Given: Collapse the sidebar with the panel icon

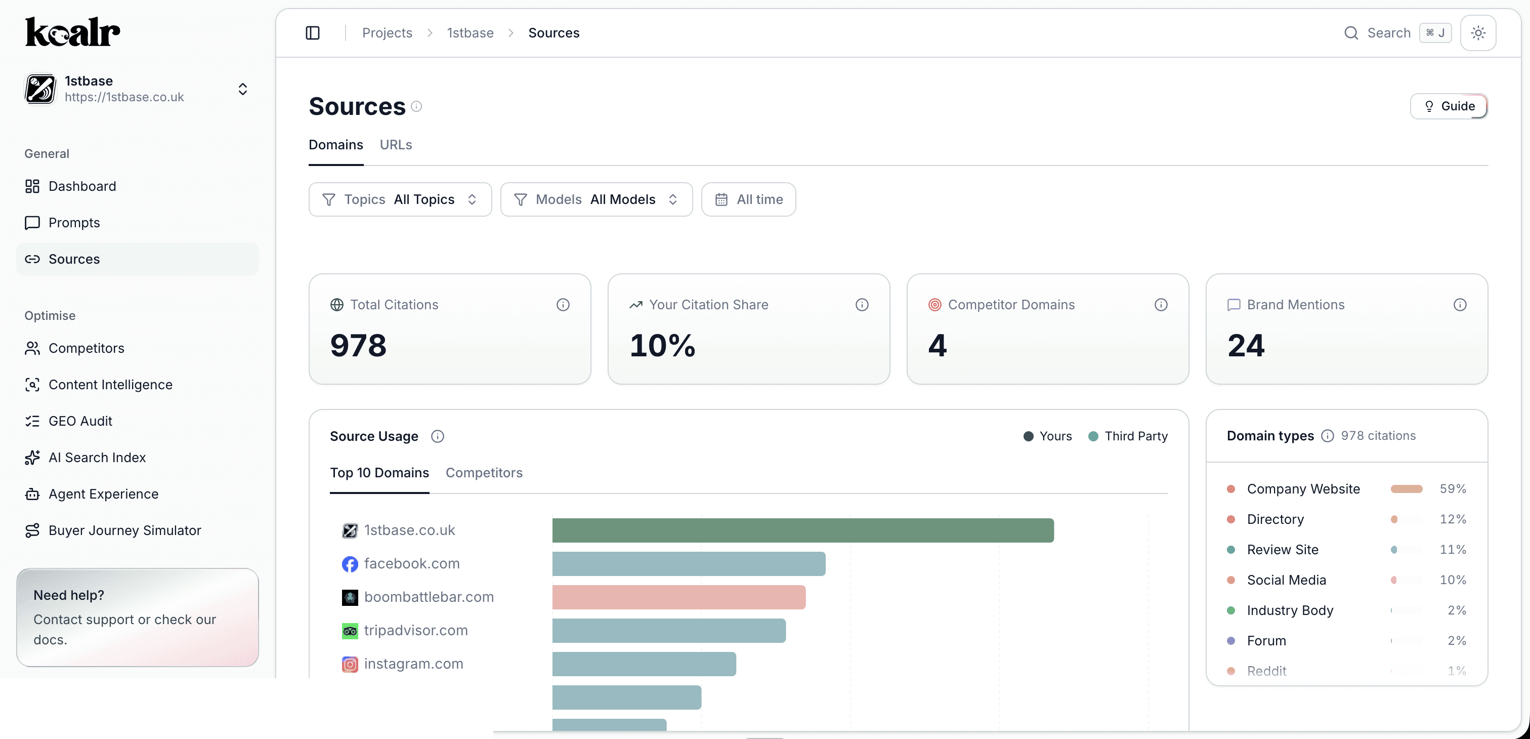Looking at the screenshot, I should click(313, 33).
